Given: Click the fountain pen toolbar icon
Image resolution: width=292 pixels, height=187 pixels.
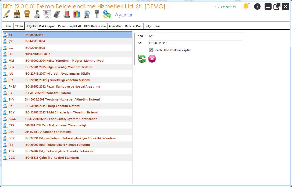Looking at the screenshot, I should tap(7, 14).
